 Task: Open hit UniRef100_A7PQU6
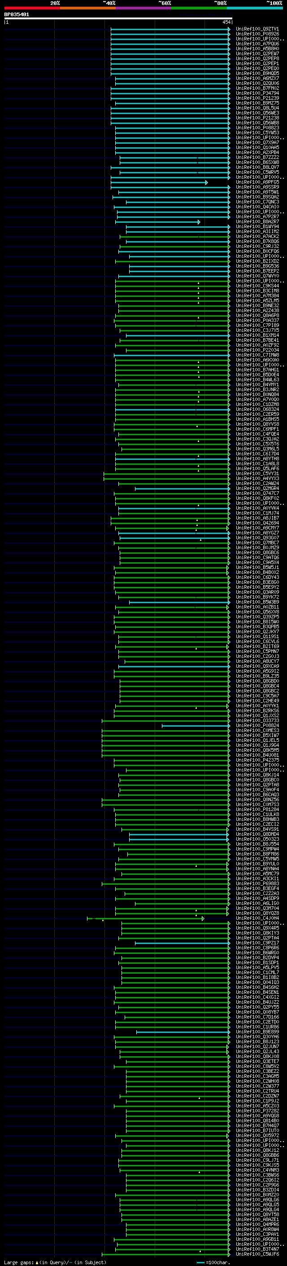(257, 44)
